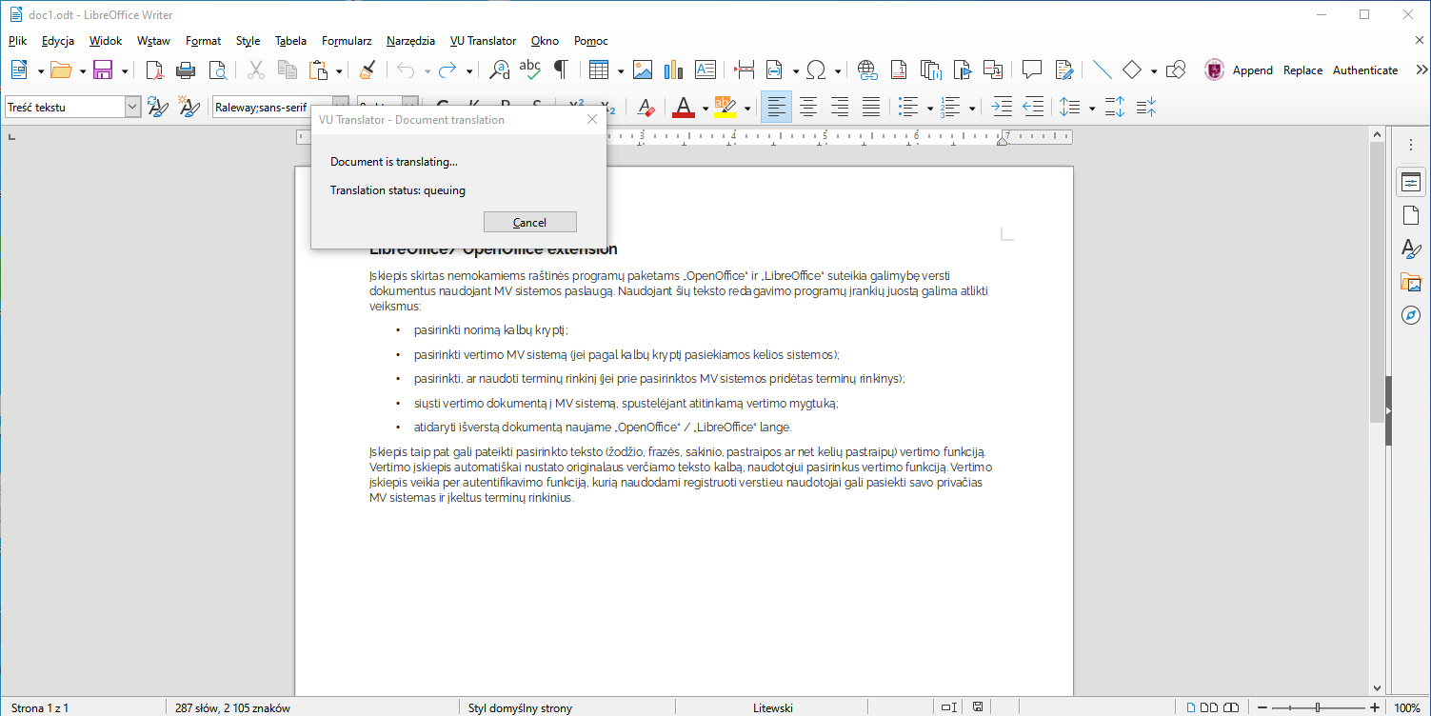This screenshot has height=716, width=1431.
Task: Select the Insert Line tool
Action: tap(1102, 70)
